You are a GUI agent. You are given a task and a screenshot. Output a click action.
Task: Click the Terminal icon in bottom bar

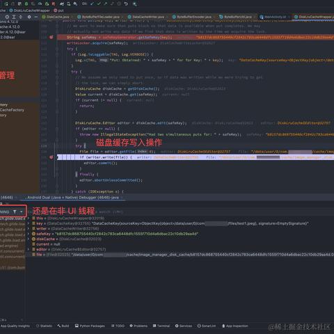pos(154,326)
